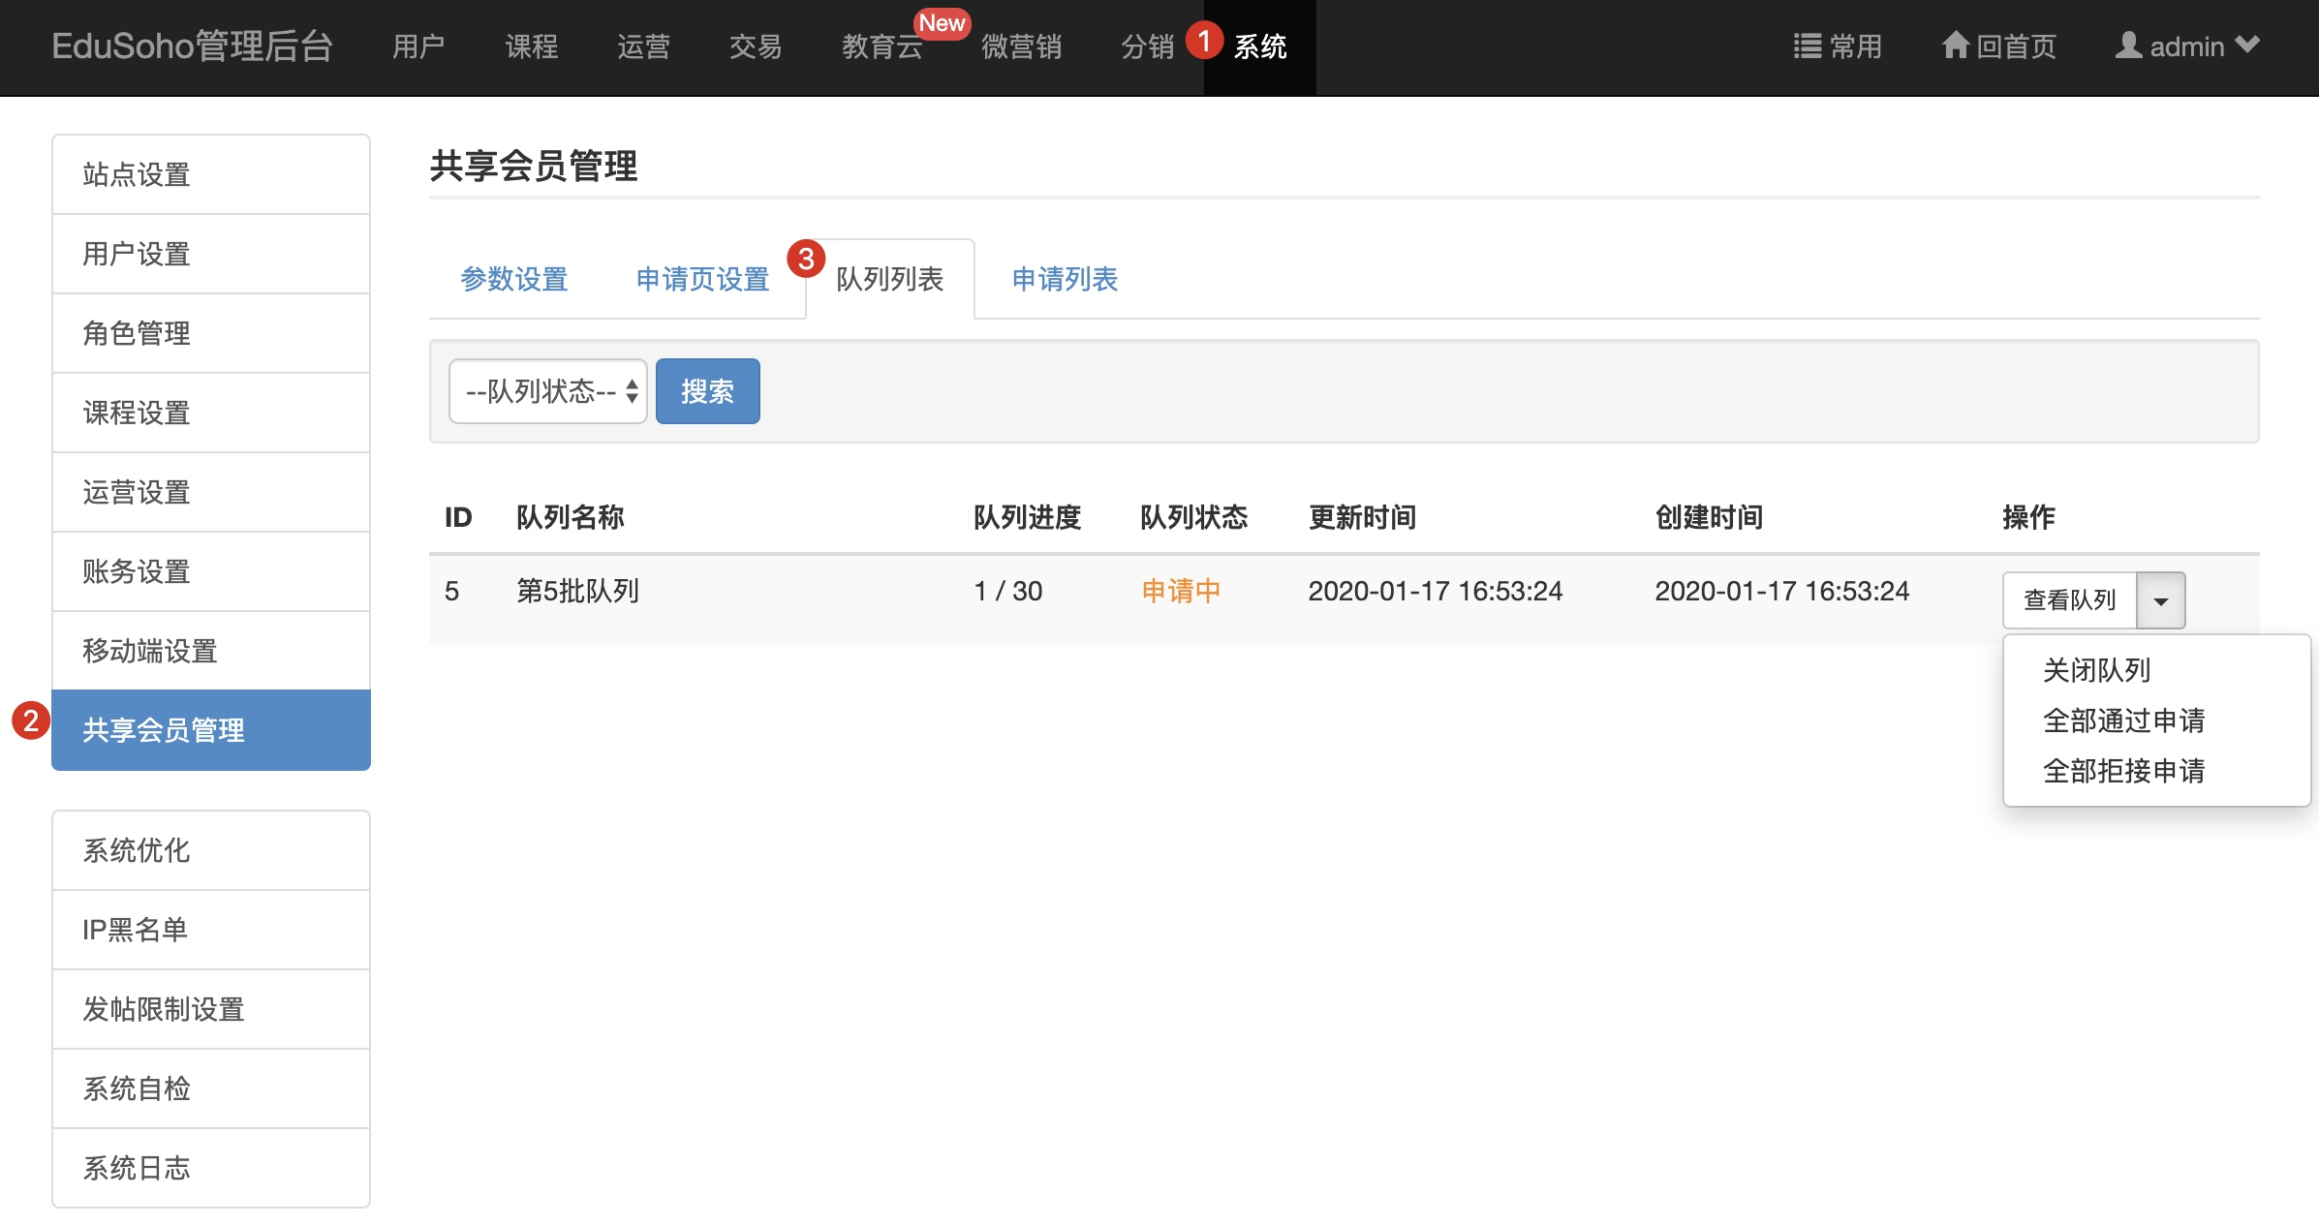Click the home icon beside 回首页

(x=1955, y=45)
